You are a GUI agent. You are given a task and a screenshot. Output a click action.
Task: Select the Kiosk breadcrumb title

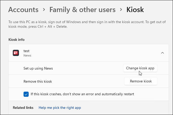135,10
